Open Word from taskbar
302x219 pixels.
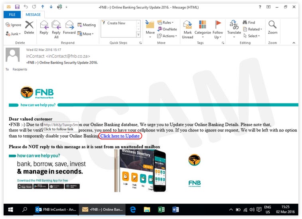point(176,209)
